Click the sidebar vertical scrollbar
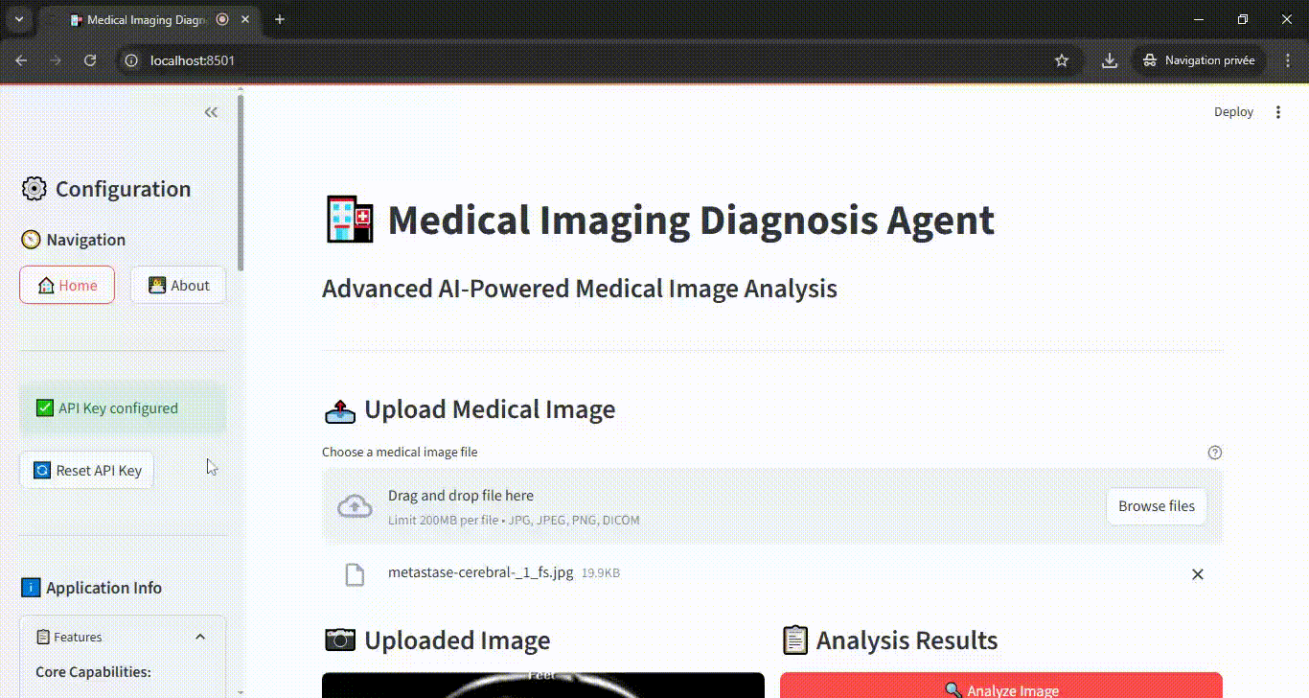This screenshot has height=698, width=1309. click(241, 182)
